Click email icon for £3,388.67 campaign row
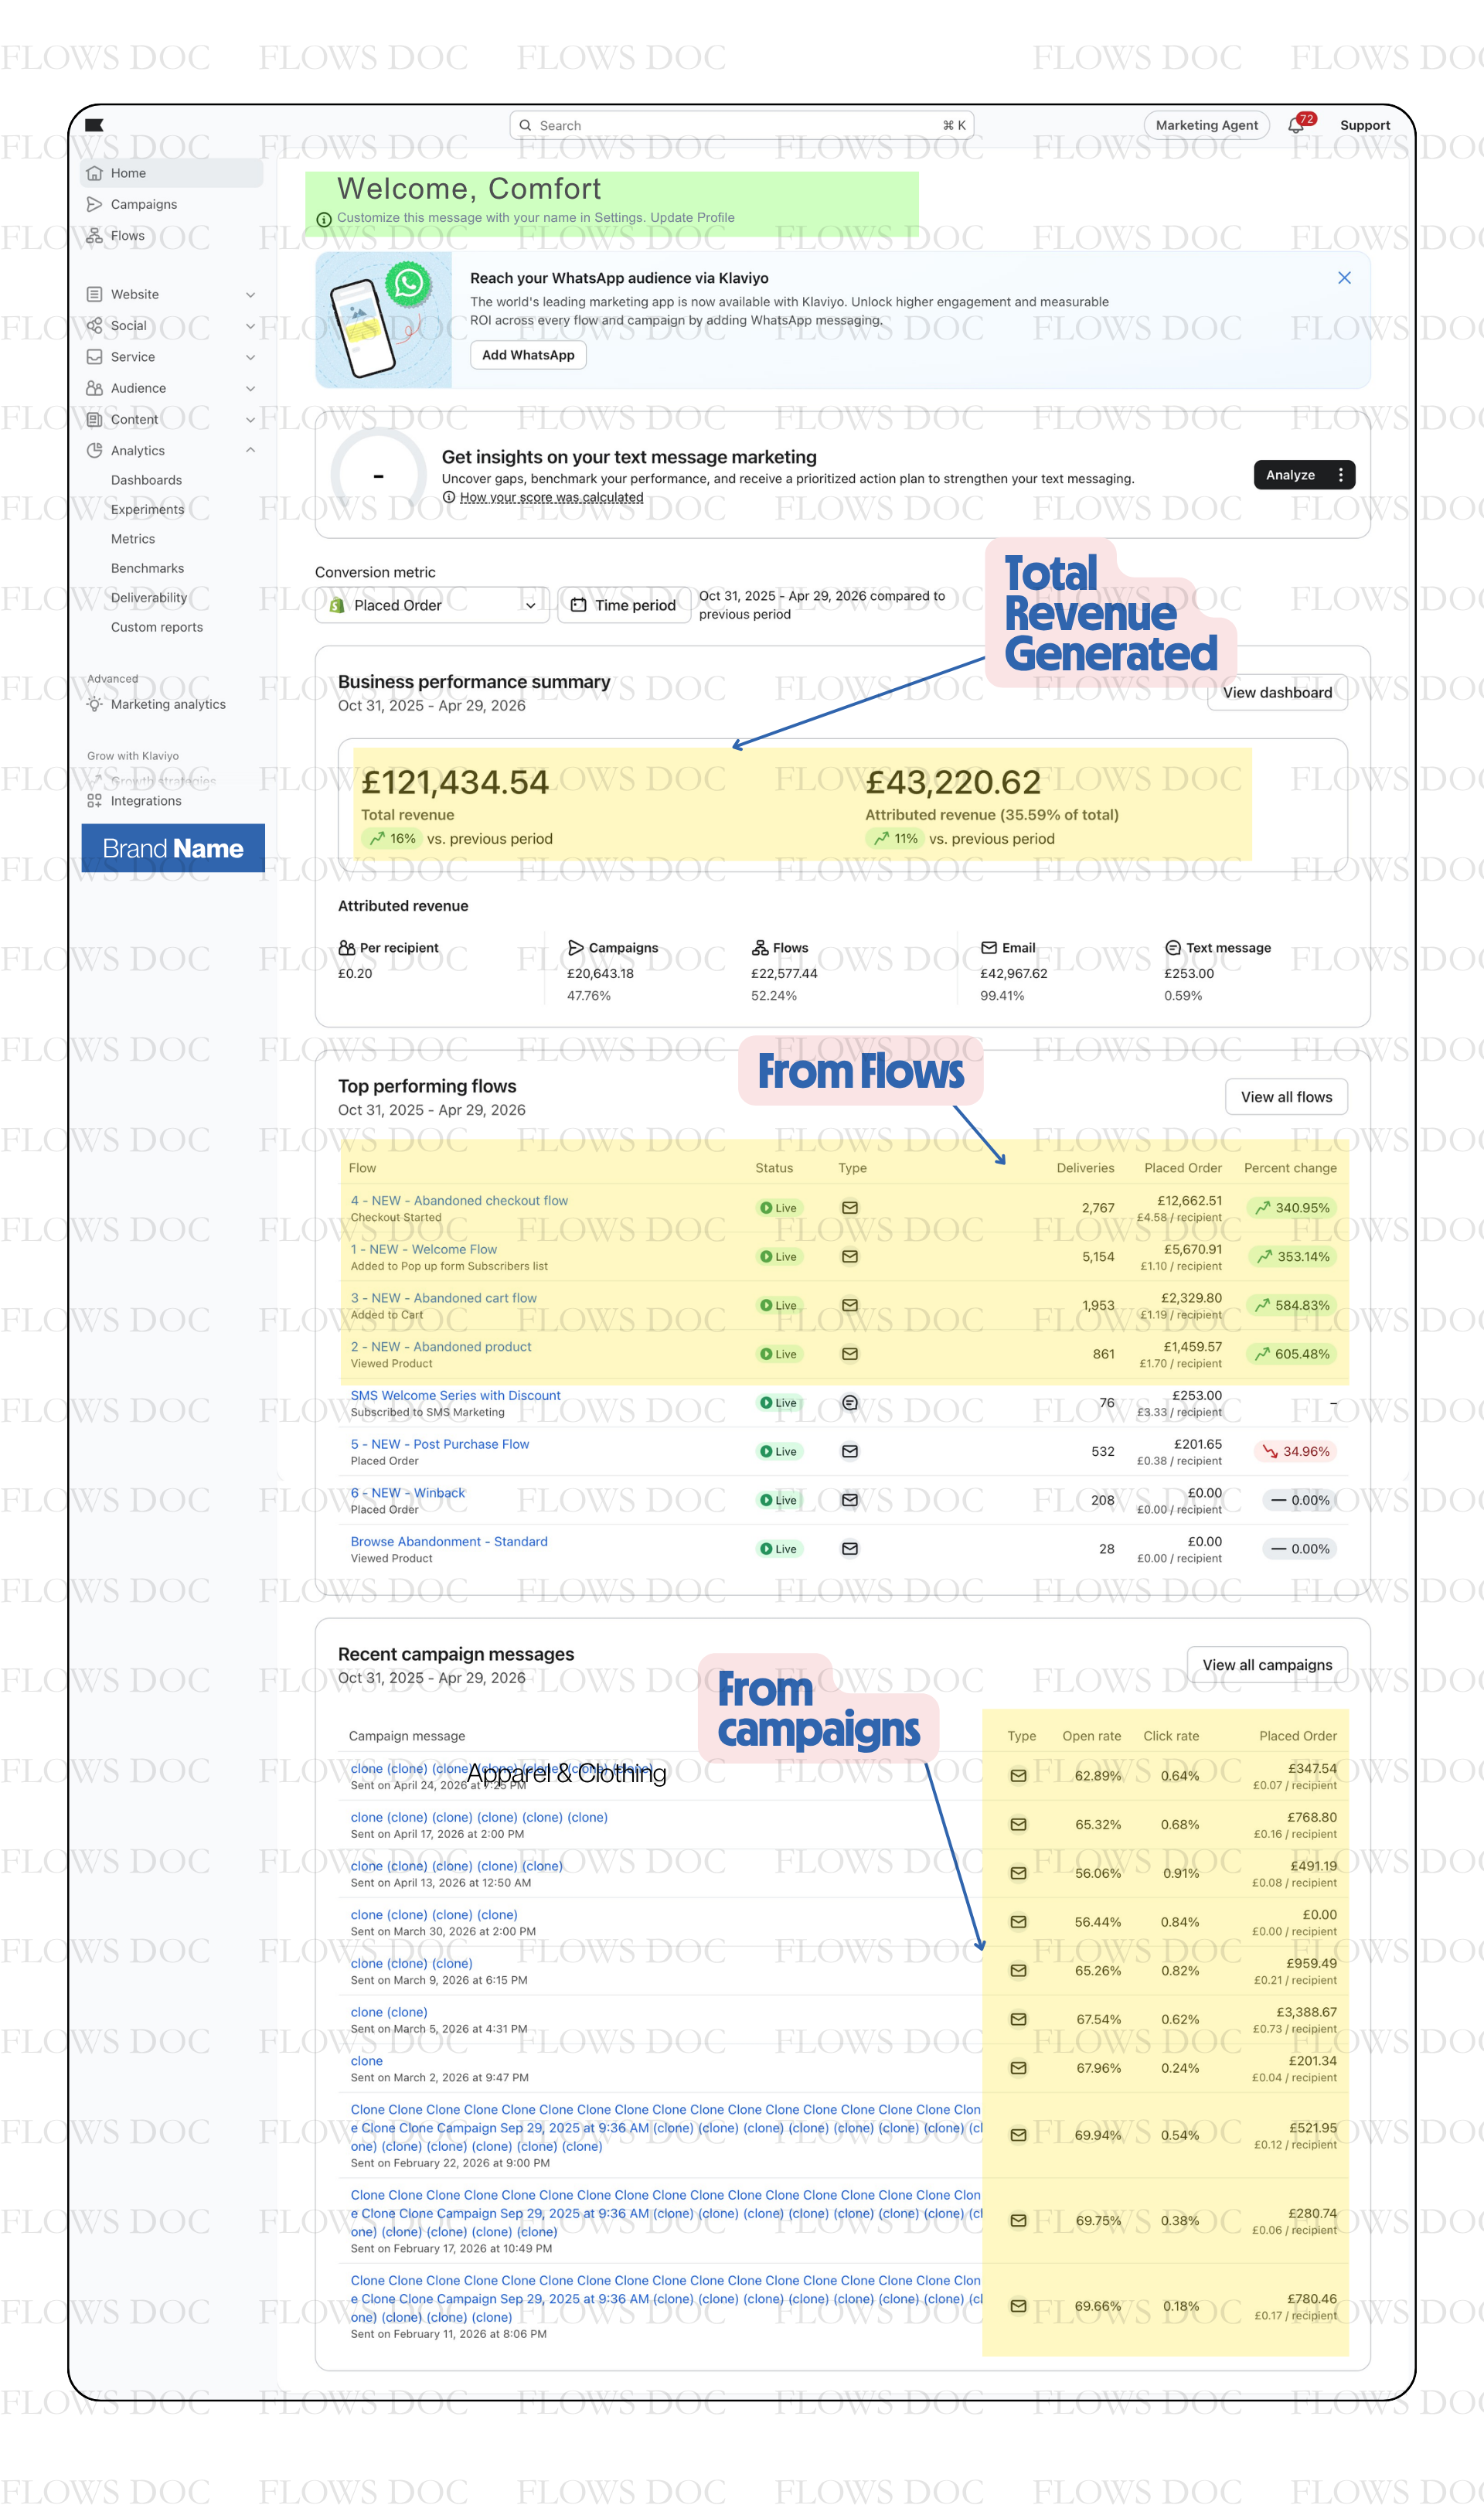 [1018, 2020]
